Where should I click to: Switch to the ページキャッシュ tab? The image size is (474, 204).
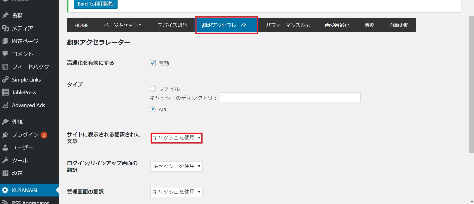(x=123, y=25)
